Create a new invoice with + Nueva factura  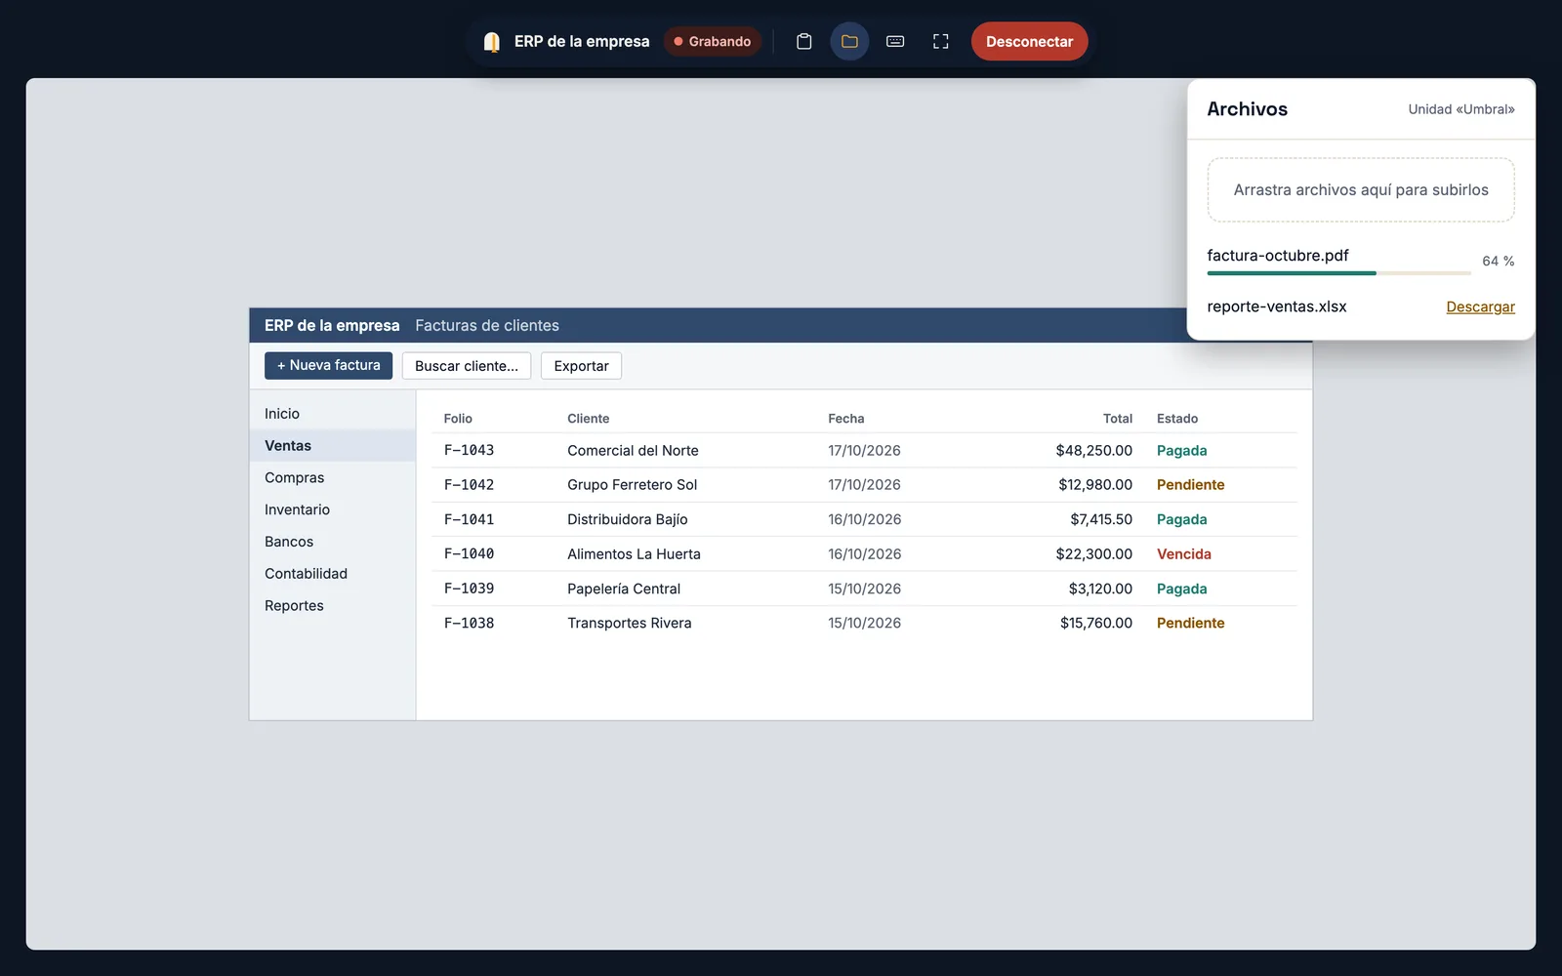pyautogui.click(x=328, y=365)
